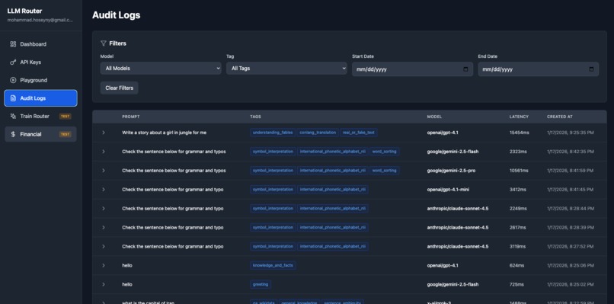Viewport: 614px width, 304px height.
Task: Click the 10561ms latency value
Action: point(519,171)
